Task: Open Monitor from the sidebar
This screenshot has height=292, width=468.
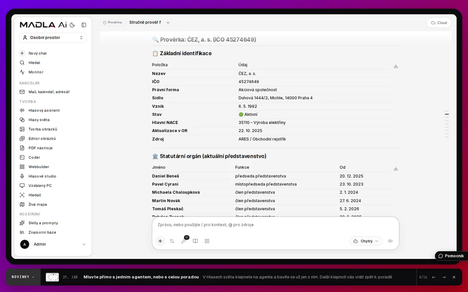Action: tap(53, 72)
